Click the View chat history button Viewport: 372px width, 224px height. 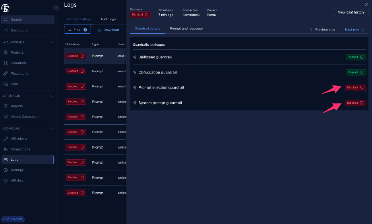351,12
